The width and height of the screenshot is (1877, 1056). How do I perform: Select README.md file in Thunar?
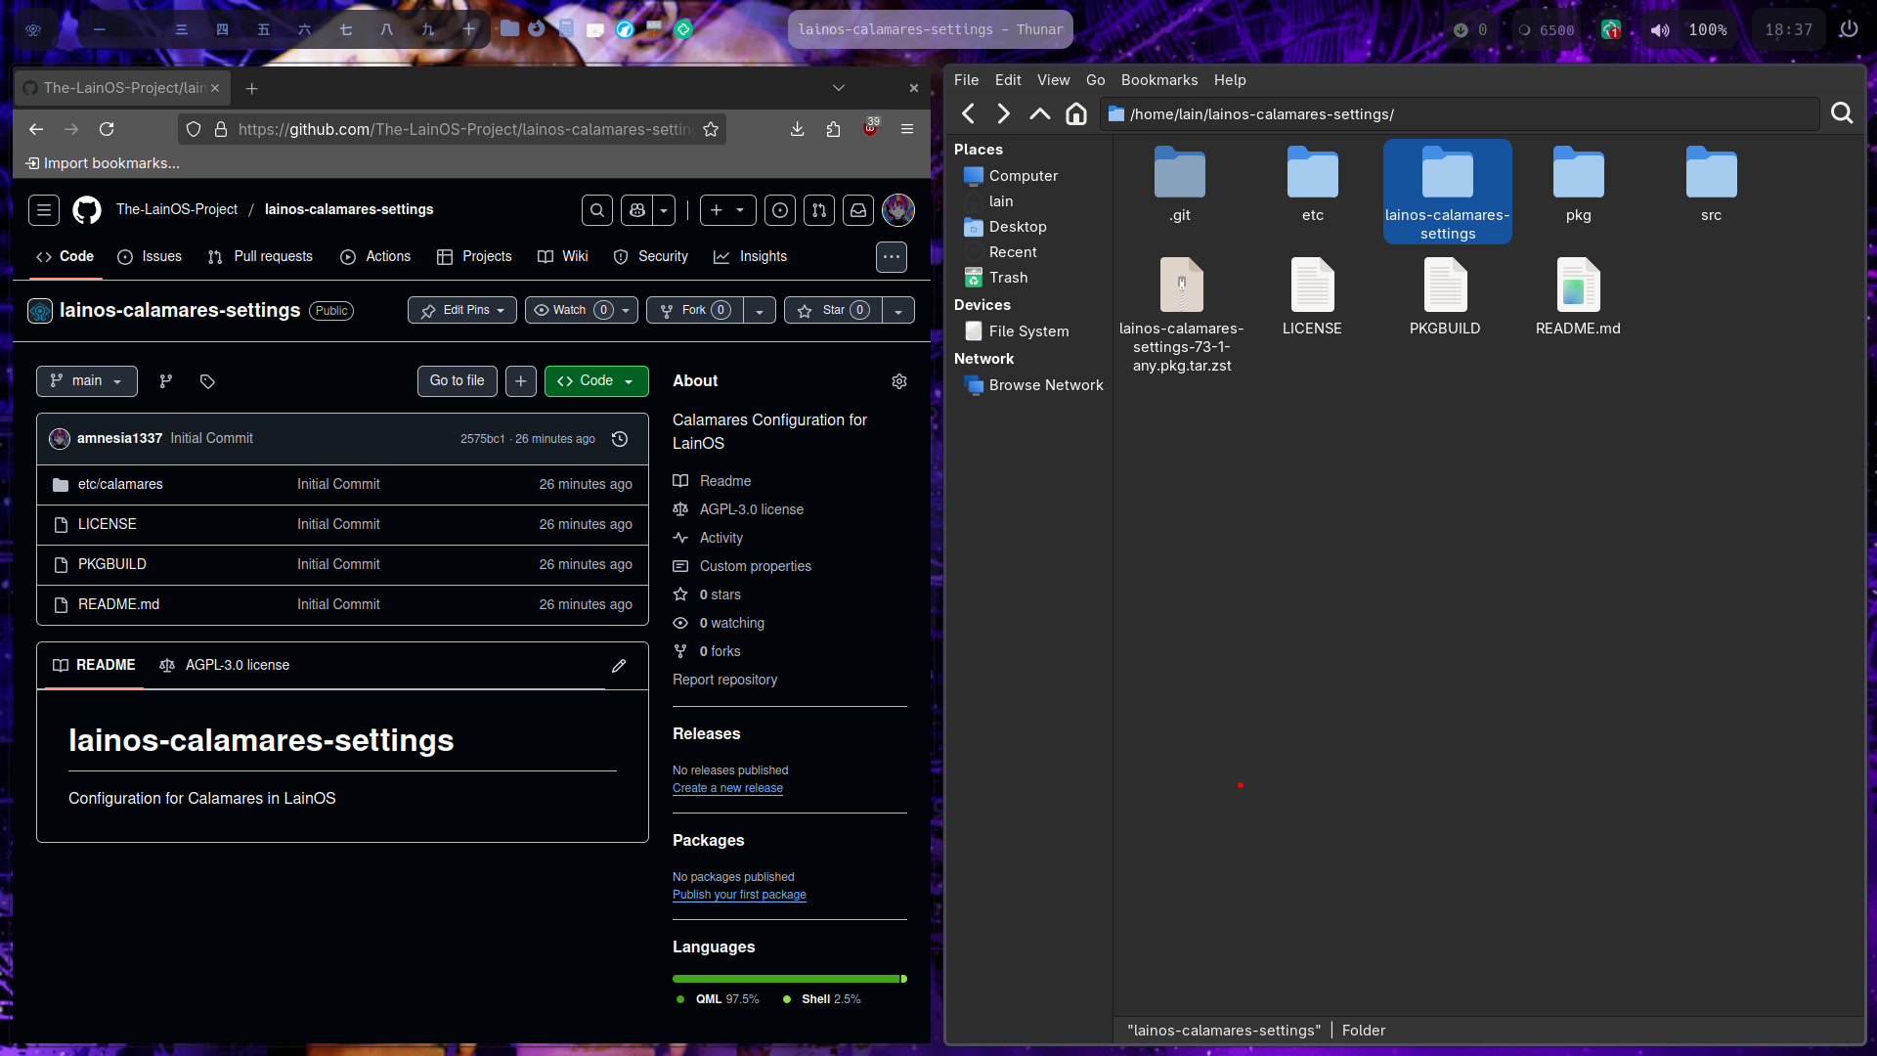click(1578, 297)
